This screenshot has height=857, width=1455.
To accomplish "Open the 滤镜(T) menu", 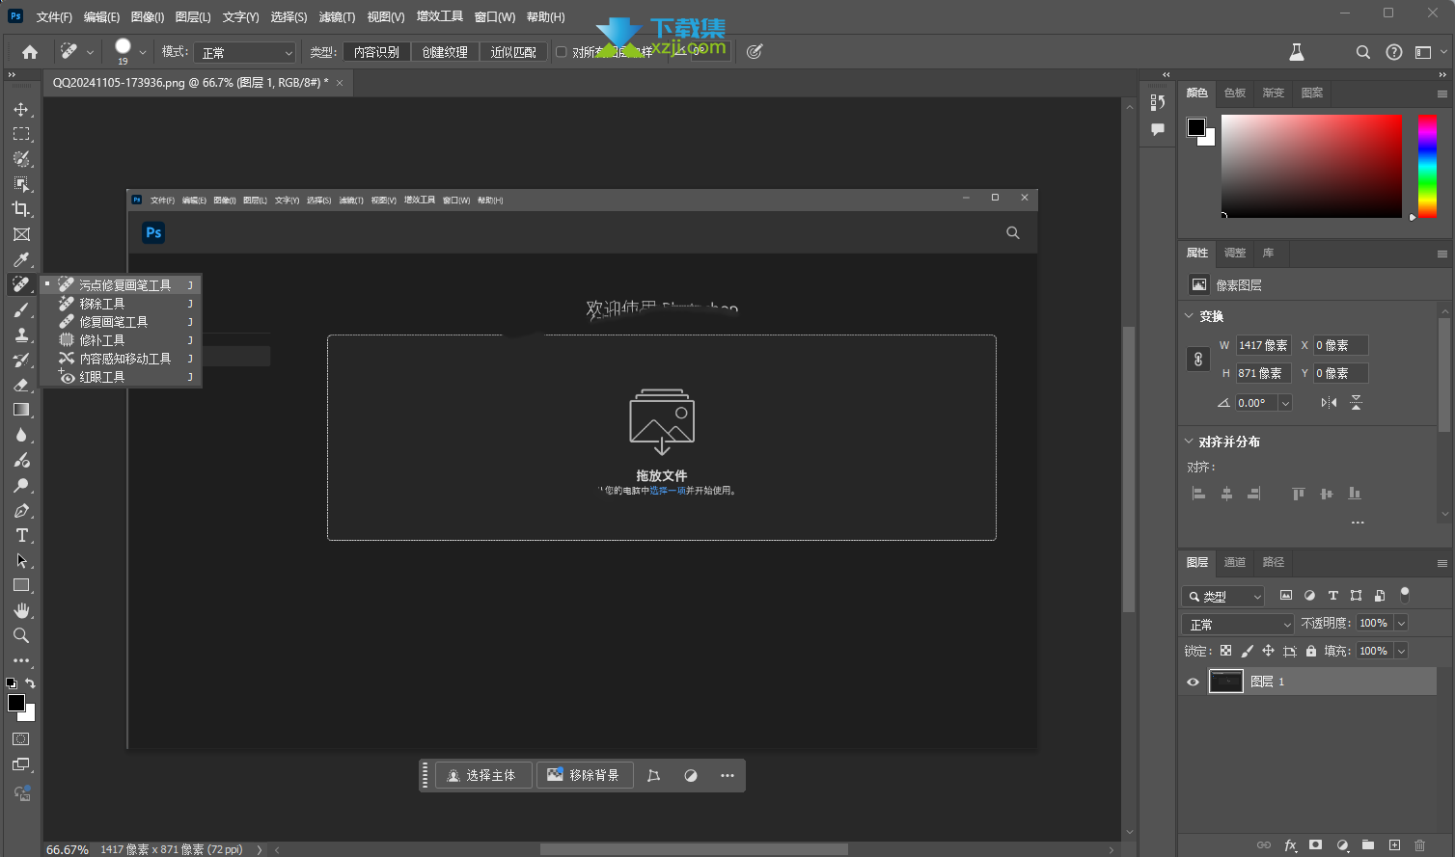I will point(337,16).
